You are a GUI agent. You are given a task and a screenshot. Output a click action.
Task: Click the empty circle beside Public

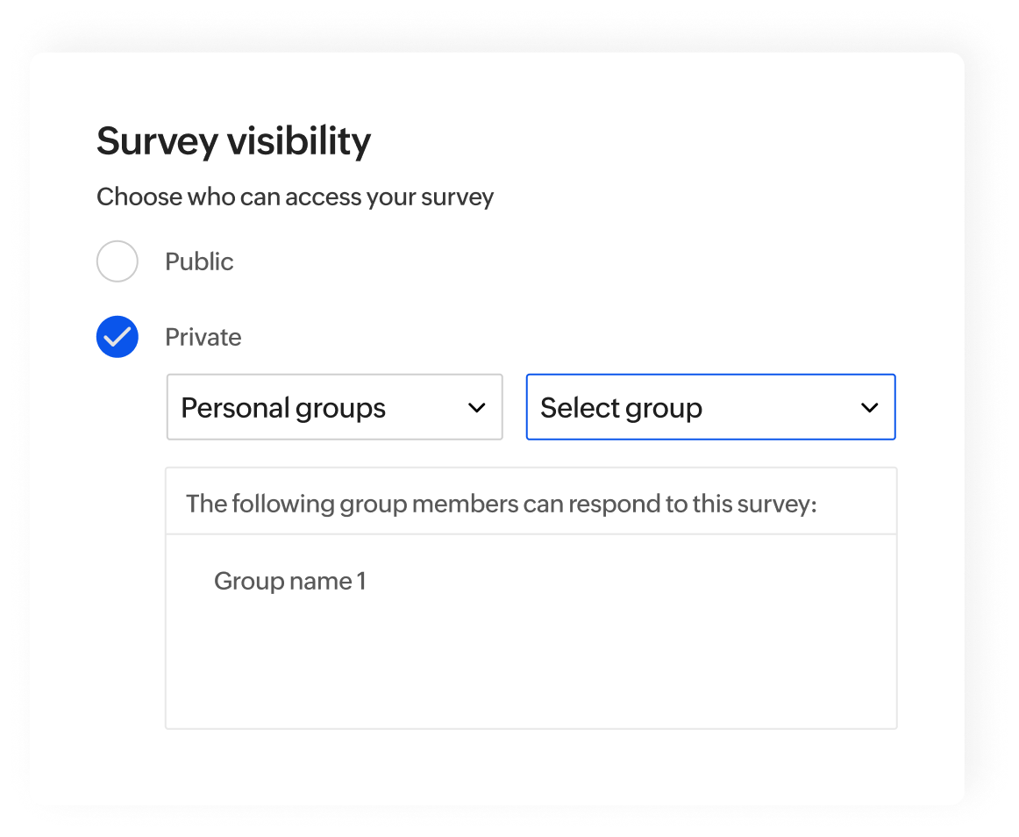[117, 261]
